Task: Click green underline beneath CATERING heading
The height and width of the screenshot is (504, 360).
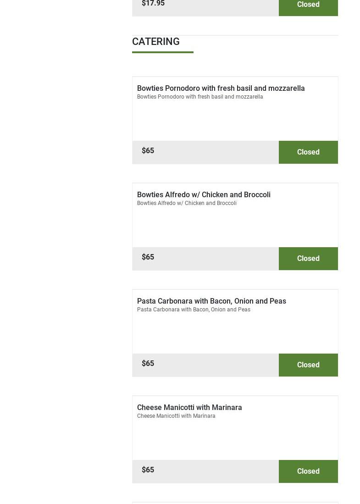Action: pos(163,52)
